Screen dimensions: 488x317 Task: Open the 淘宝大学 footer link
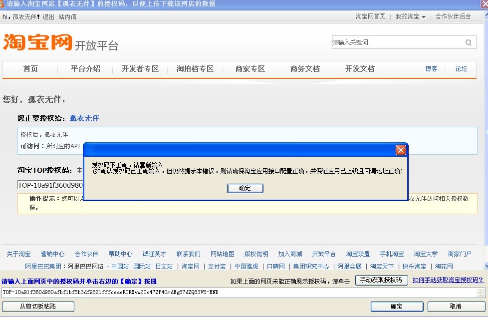pyautogui.click(x=426, y=254)
